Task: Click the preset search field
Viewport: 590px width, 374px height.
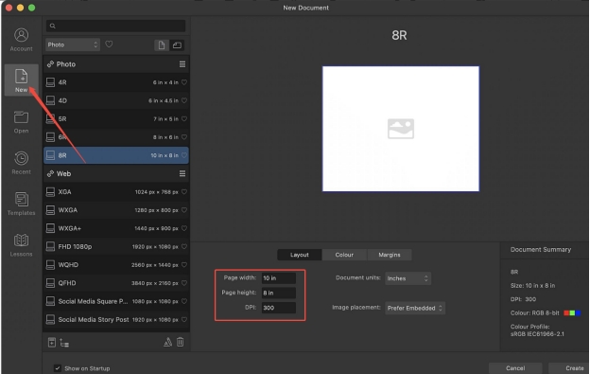Action: (x=116, y=26)
